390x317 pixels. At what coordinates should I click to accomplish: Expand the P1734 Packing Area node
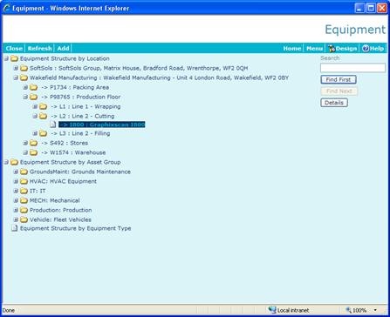[25, 87]
